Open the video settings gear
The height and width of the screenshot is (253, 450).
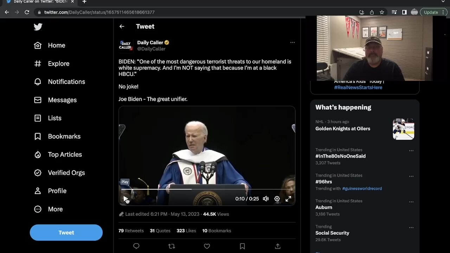pyautogui.click(x=277, y=199)
